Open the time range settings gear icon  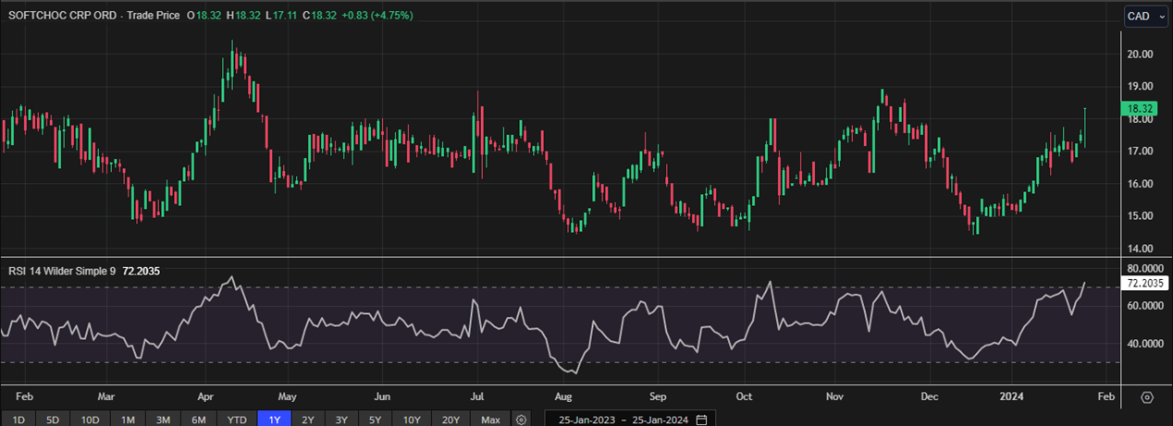[521, 420]
